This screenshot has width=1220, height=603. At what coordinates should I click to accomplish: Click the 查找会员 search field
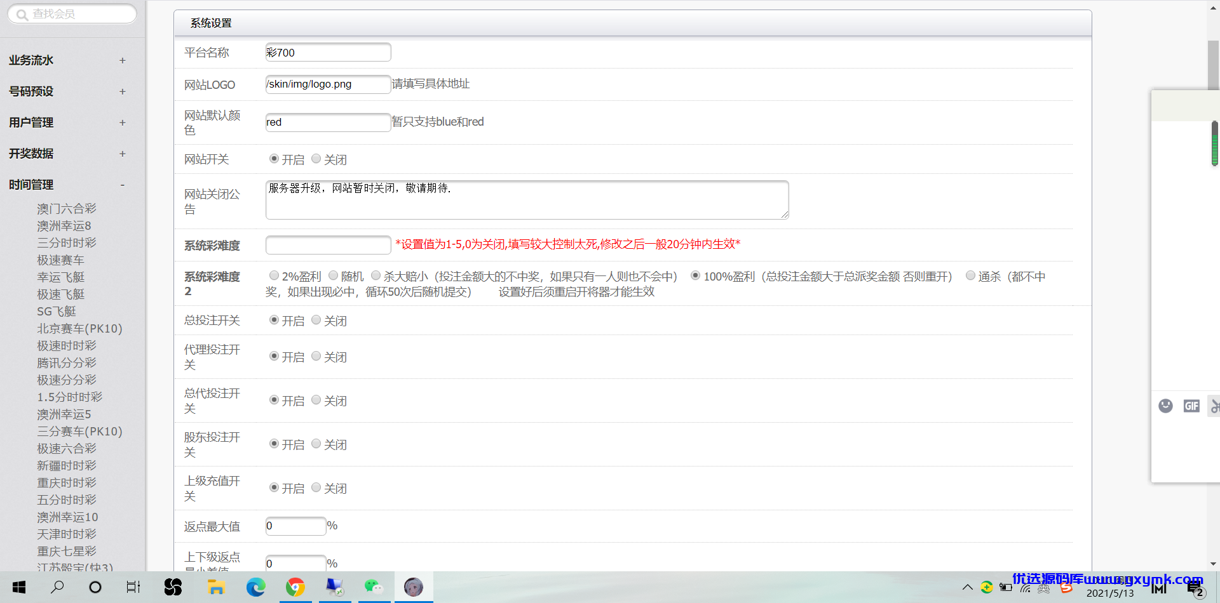click(72, 14)
